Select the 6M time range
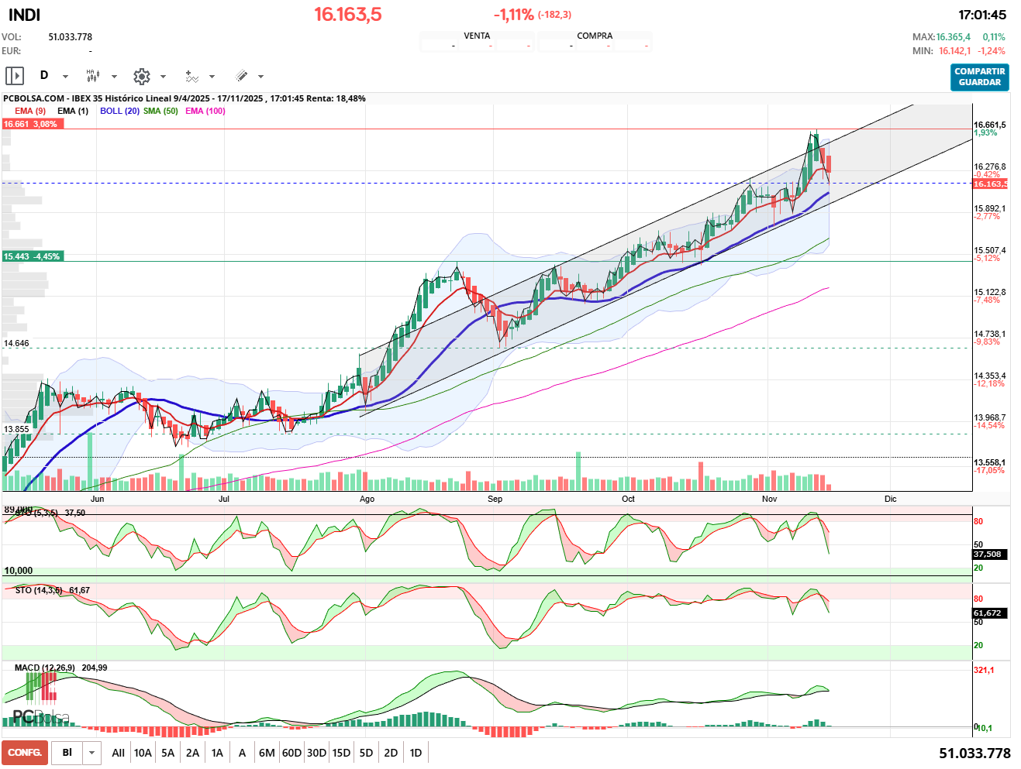1021x769 pixels. [x=267, y=753]
